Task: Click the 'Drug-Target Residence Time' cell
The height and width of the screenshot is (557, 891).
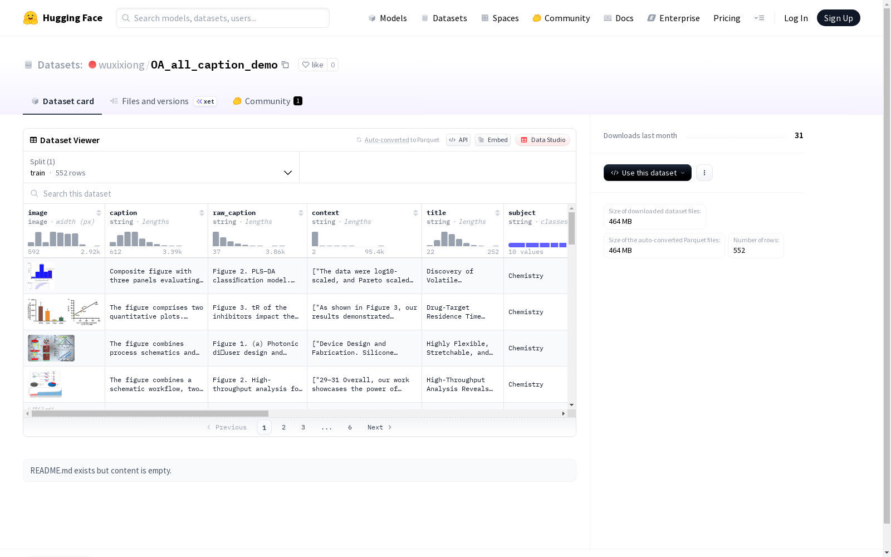Action: (463, 312)
